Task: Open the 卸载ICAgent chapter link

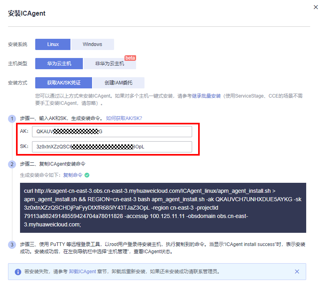Action: pyautogui.click(x=82, y=272)
